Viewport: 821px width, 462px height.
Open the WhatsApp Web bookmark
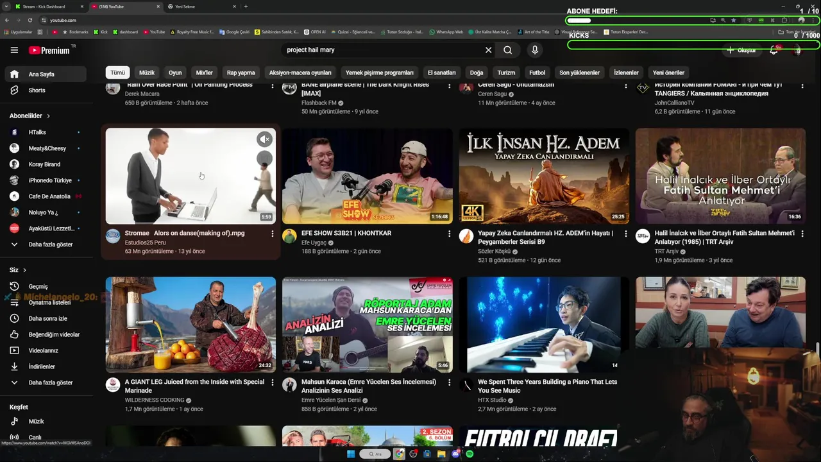click(x=446, y=32)
